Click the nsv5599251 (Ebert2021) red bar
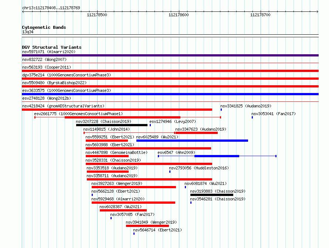 [x=107, y=141]
